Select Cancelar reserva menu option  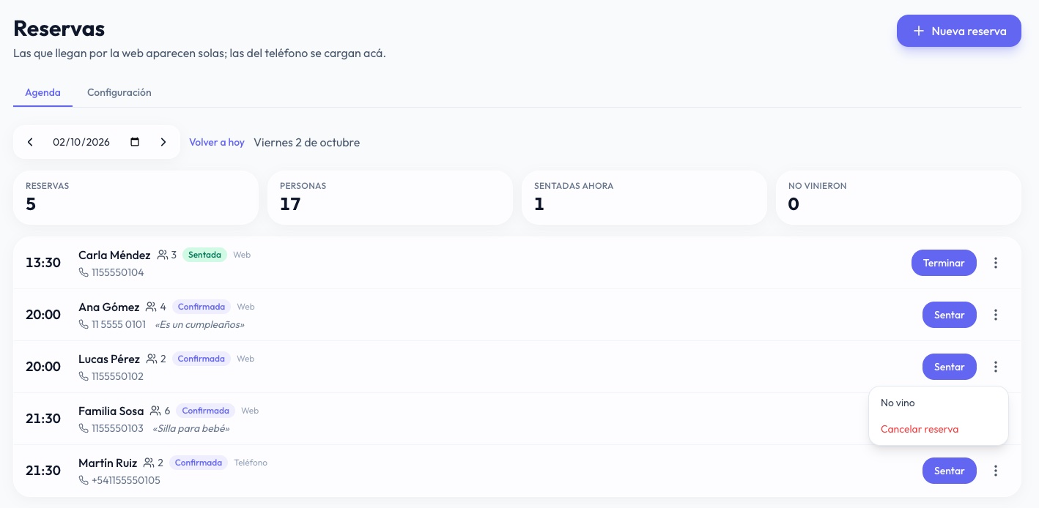point(939,429)
